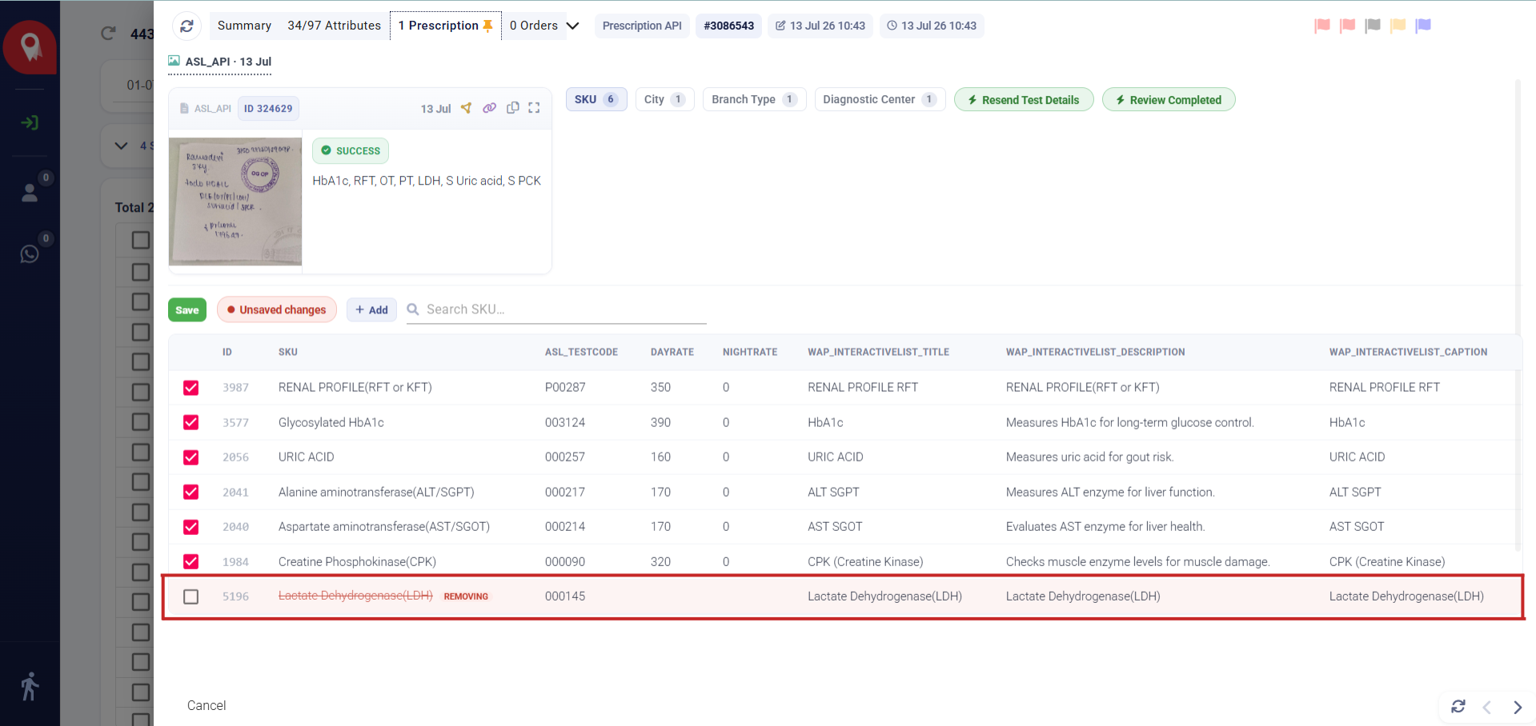This screenshot has width=1536, height=726.
Task: Click the green Save button
Action: [187, 310]
